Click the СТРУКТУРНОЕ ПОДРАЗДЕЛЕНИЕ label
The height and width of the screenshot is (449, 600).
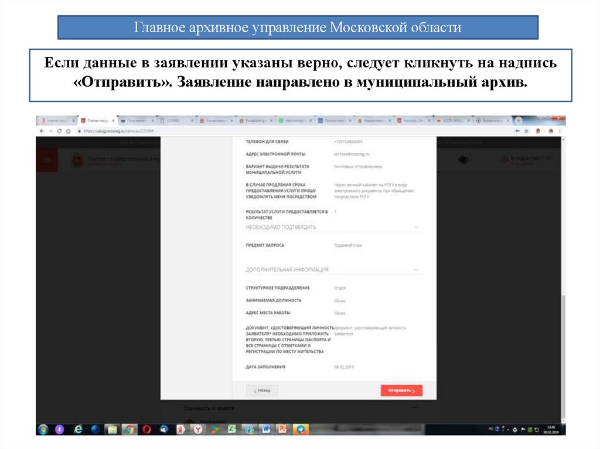(x=278, y=288)
